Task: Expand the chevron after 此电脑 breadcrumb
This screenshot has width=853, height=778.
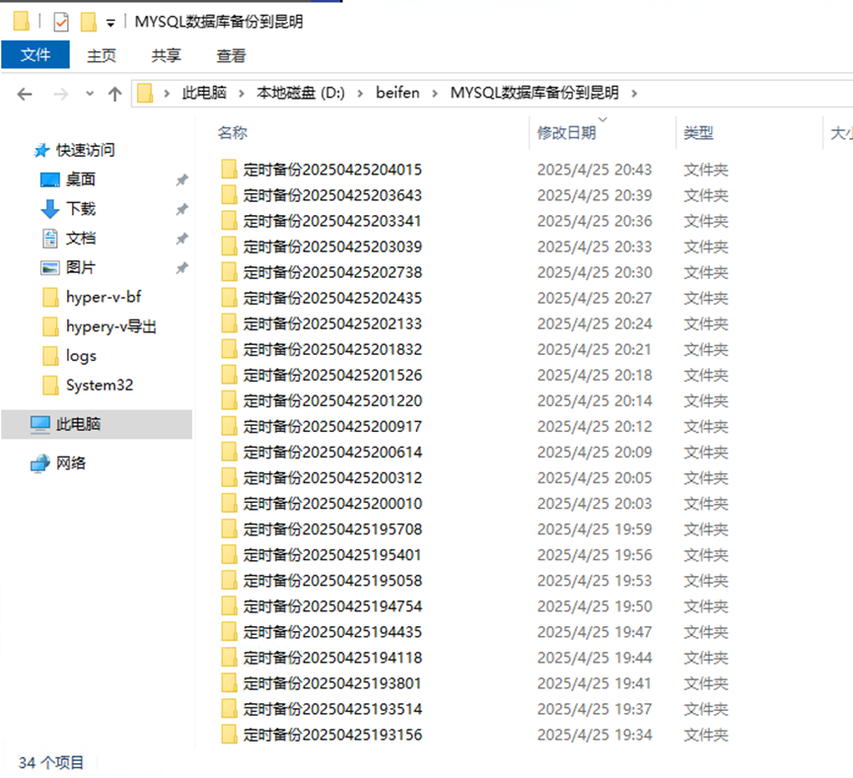Action: [x=241, y=94]
